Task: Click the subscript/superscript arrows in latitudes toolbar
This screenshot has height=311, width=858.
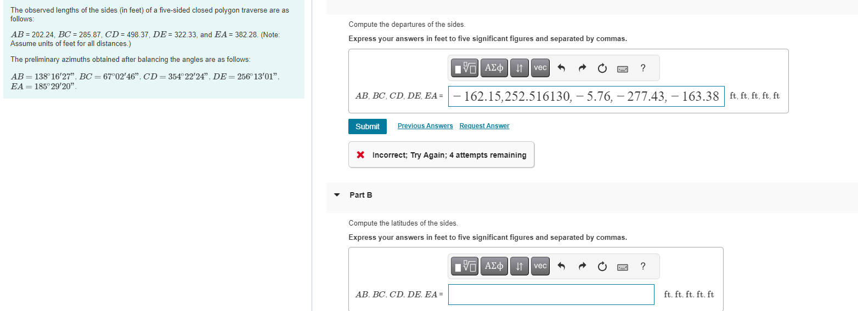Action: tap(519, 266)
